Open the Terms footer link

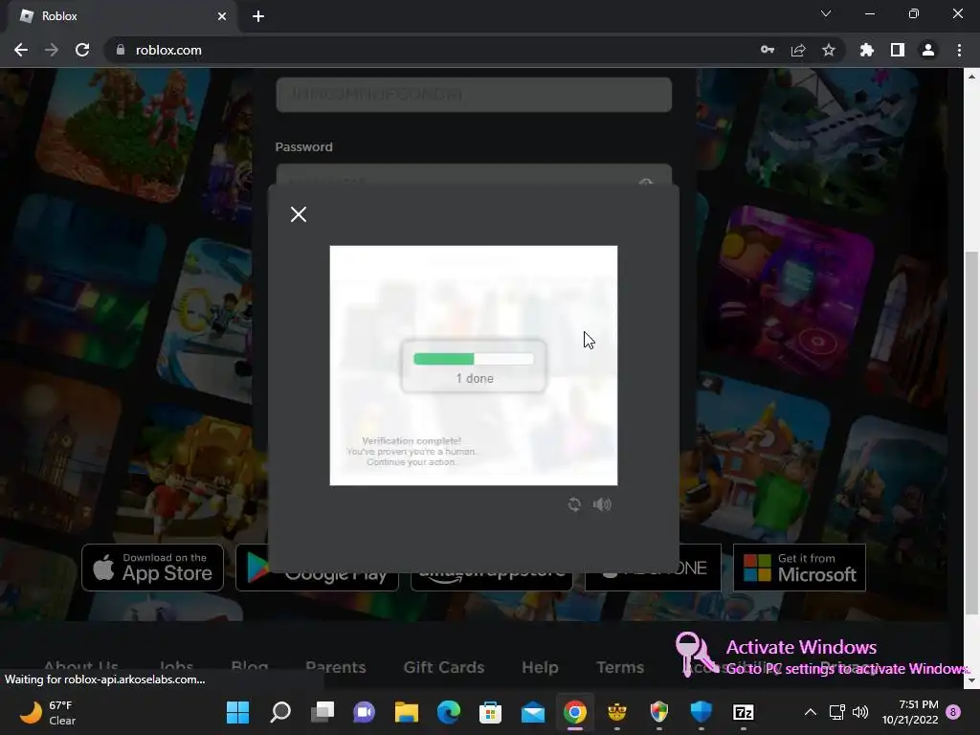tap(620, 667)
